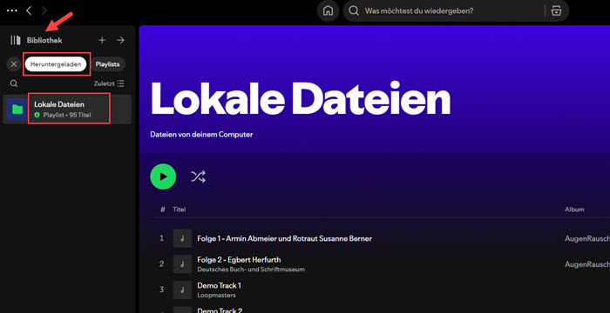Open the Home screen via the house icon
The height and width of the screenshot is (313, 610).
pyautogui.click(x=328, y=11)
